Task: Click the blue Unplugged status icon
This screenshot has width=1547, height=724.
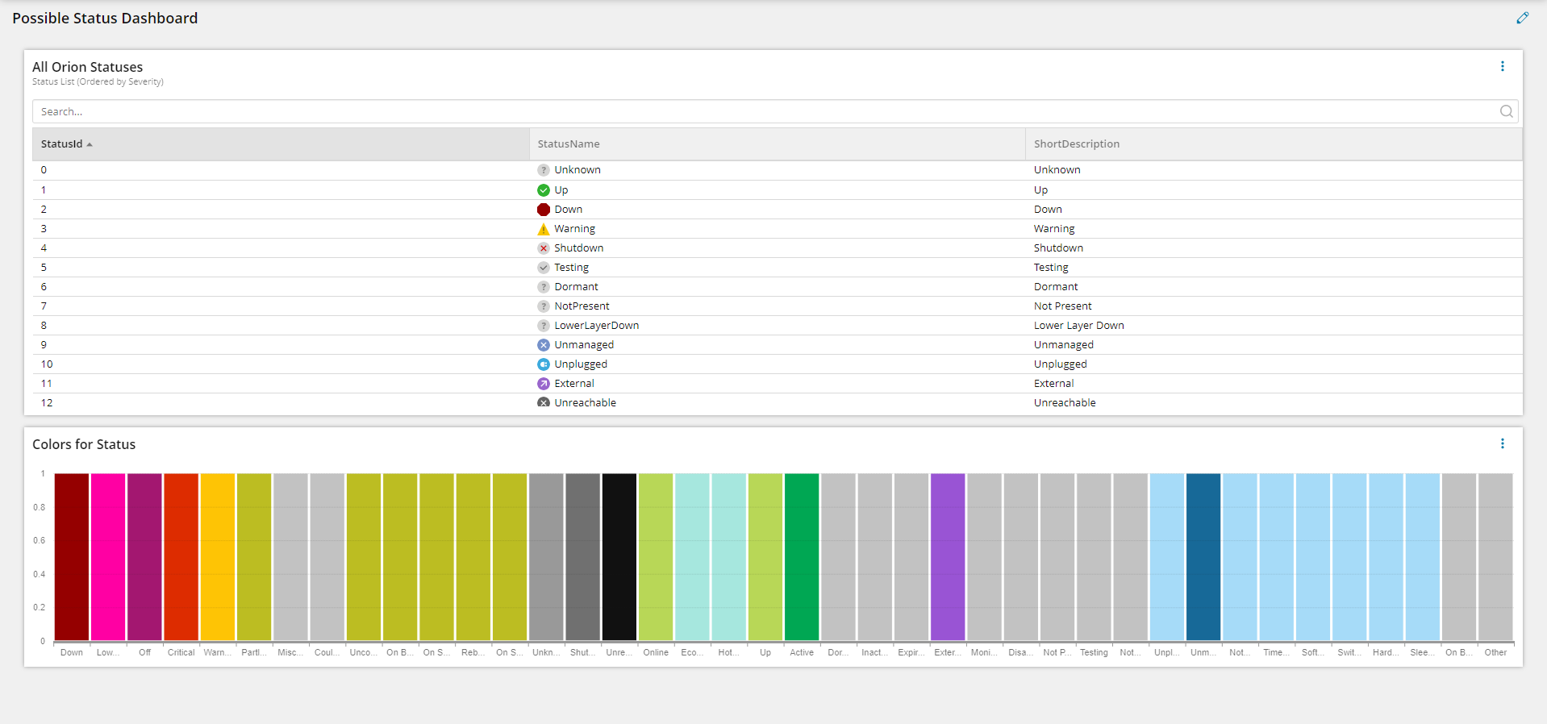Action: pos(544,364)
